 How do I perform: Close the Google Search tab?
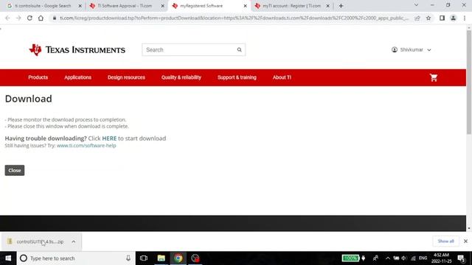(x=80, y=6)
